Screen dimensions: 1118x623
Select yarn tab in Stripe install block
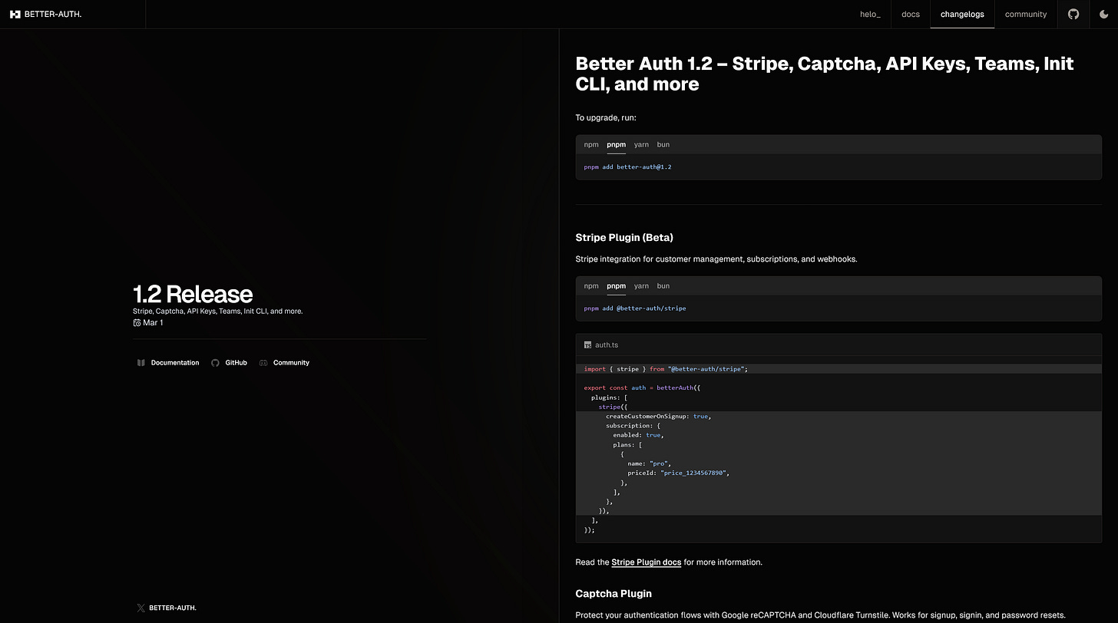click(641, 285)
